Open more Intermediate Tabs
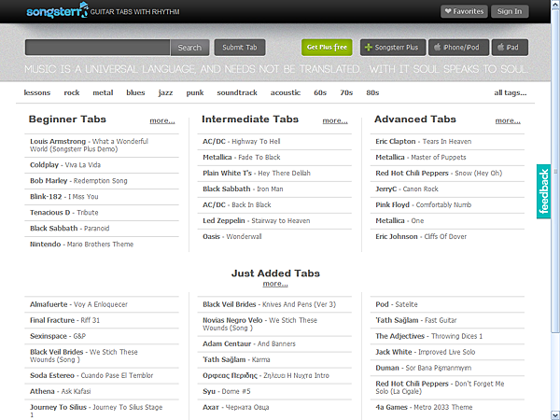The width and height of the screenshot is (560, 420). pyautogui.click(x=335, y=120)
